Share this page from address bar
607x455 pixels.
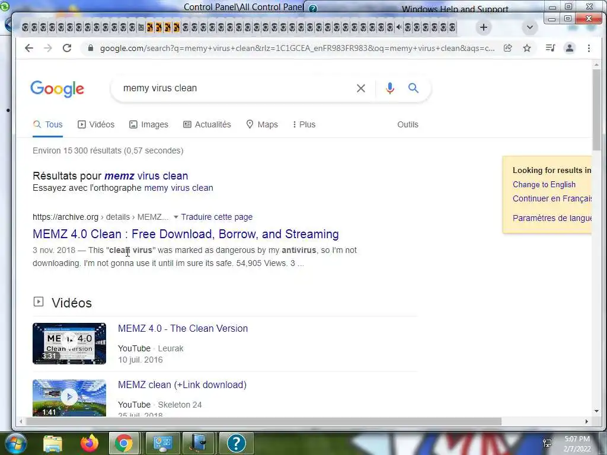[x=508, y=48]
